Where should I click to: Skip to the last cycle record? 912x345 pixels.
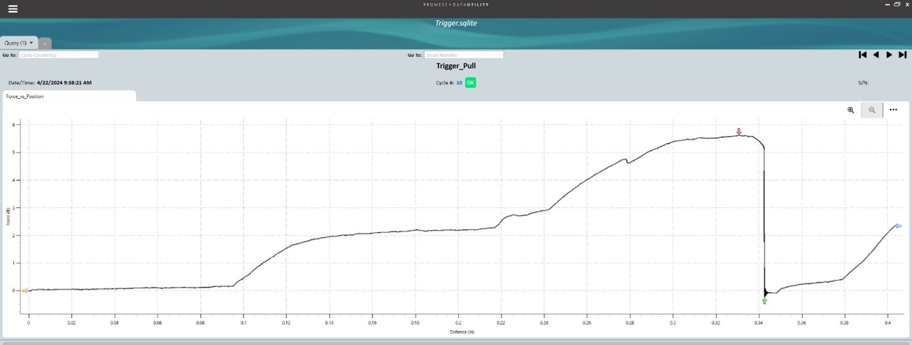[902, 55]
